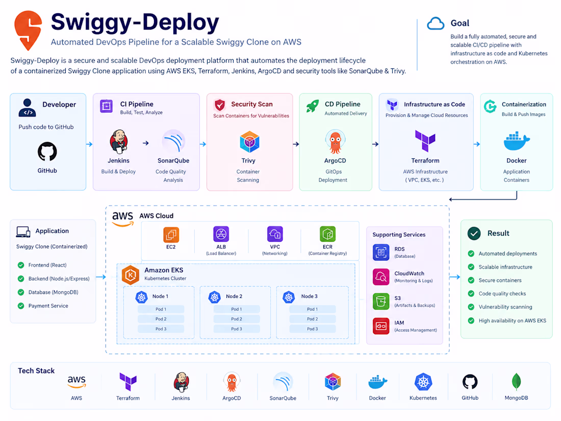Click the GitHub logo in Developer card
The image size is (561, 421).
[x=47, y=152]
